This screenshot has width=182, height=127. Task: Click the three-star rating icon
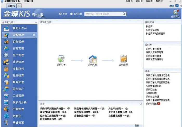171,5
